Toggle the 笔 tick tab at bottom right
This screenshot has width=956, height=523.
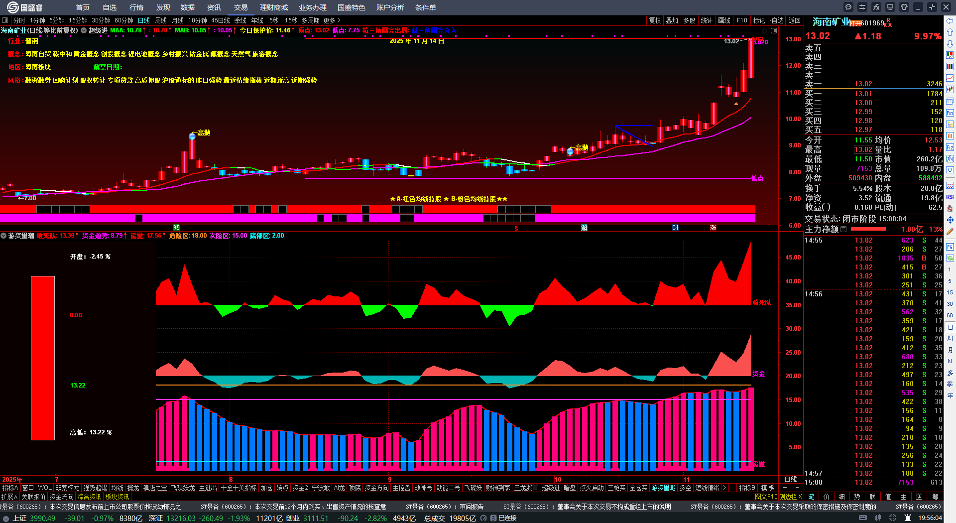[812, 497]
